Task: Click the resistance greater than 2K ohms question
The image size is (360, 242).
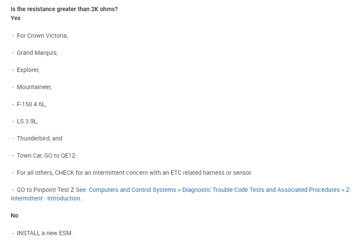Action: pyautogui.click(x=64, y=9)
